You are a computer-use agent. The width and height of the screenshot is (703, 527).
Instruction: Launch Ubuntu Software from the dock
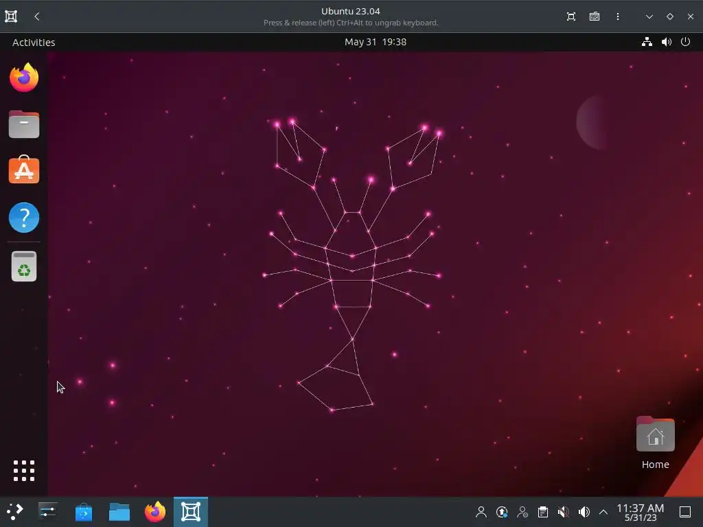(24, 170)
